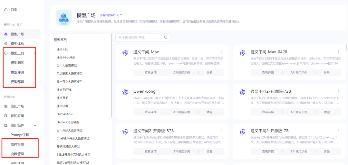Click 查看详情 on 通义千问-Max card
Image resolution: width=348 pixels, height=165 pixels.
tap(151, 72)
